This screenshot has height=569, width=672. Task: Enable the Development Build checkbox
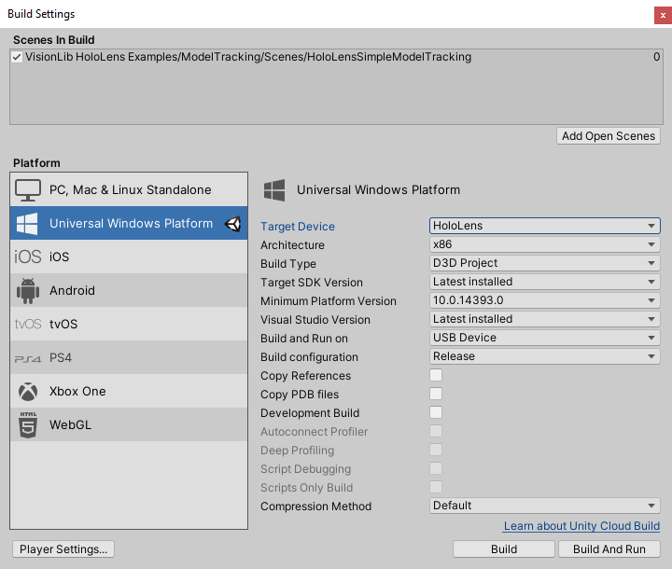point(436,412)
